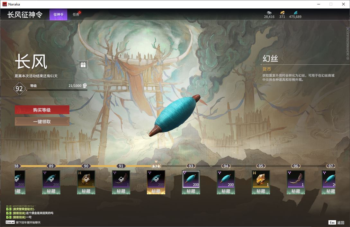Viewport: 350px width, 227px height.
Task: Click the chat message 这个镄金是来招笑的吗
Action: (40, 213)
